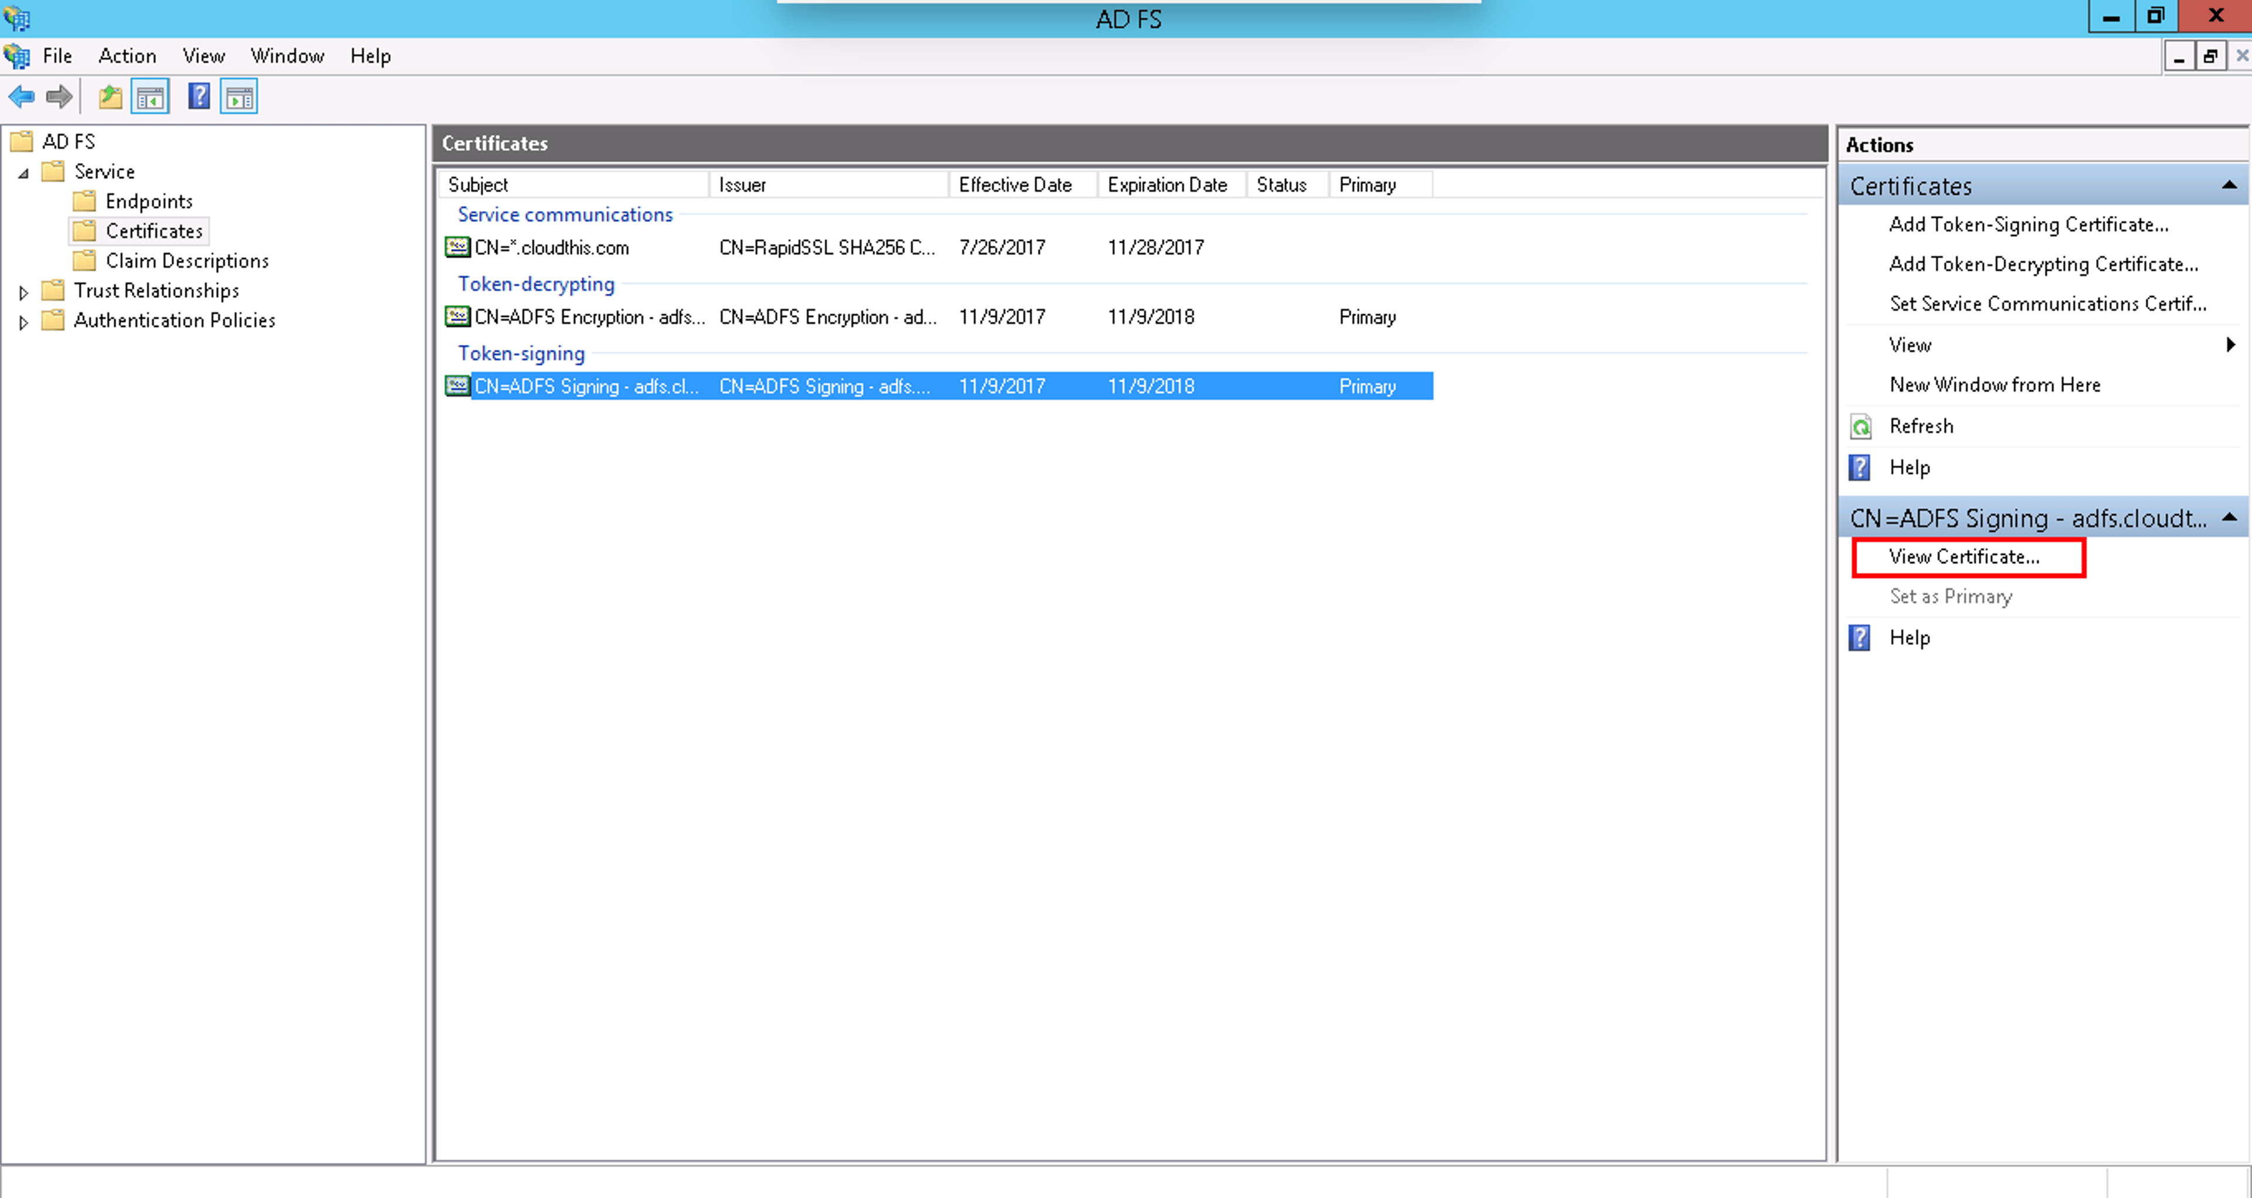Click the certificate icon for CN=*.cloudthis.com
This screenshot has width=2252, height=1198.
coord(457,247)
